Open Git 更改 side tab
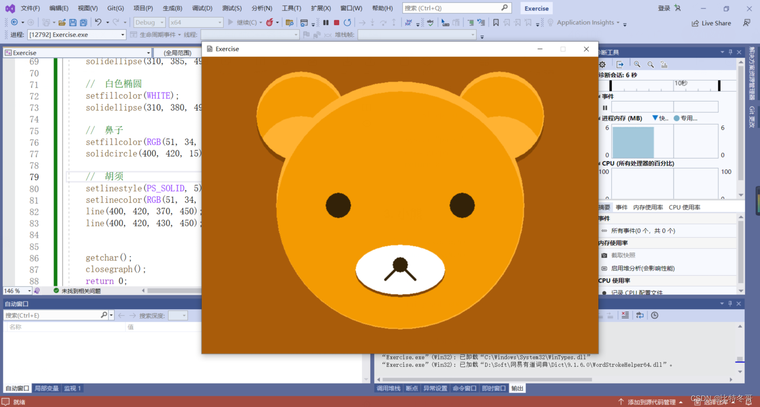 [x=752, y=117]
